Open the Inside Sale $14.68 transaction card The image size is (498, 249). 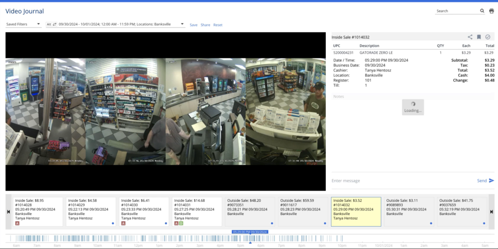click(197, 211)
